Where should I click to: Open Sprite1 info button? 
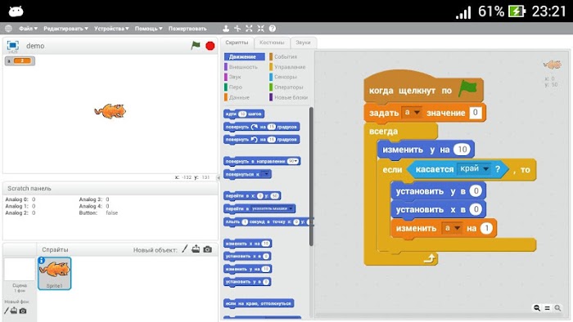pyautogui.click(x=42, y=261)
